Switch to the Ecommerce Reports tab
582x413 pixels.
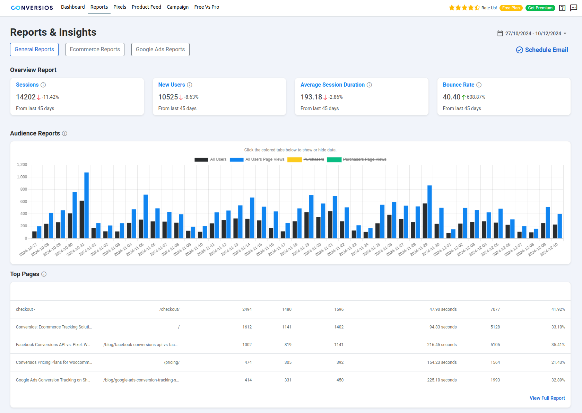point(95,49)
